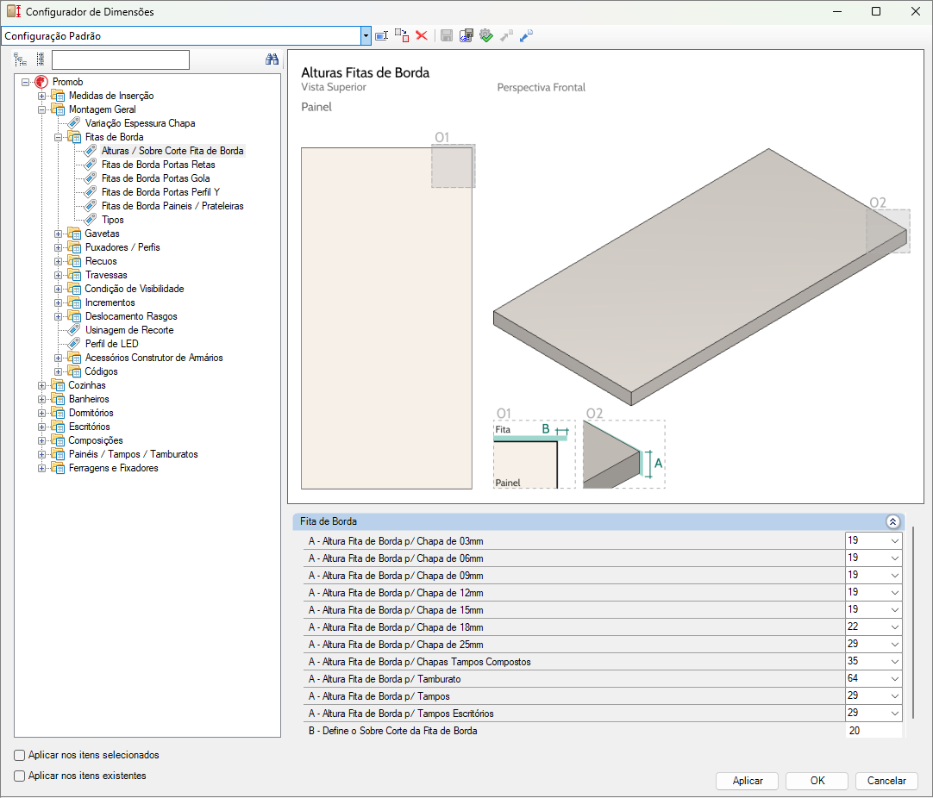
Task: Open the Configuração Padrão dropdown
Action: 366,35
